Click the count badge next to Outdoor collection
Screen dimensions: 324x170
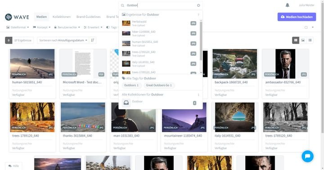point(194,103)
